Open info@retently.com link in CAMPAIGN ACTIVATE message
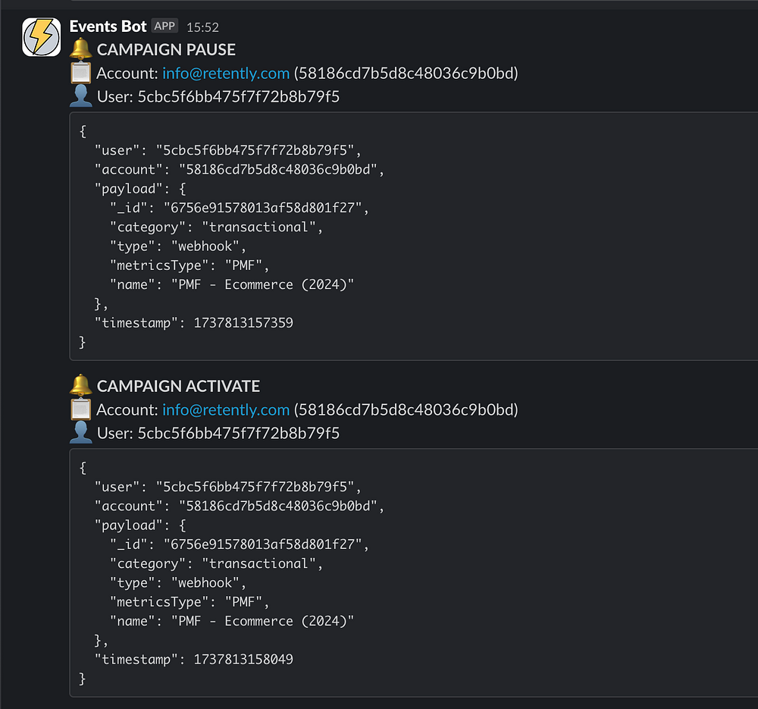758x709 pixels. tap(226, 410)
